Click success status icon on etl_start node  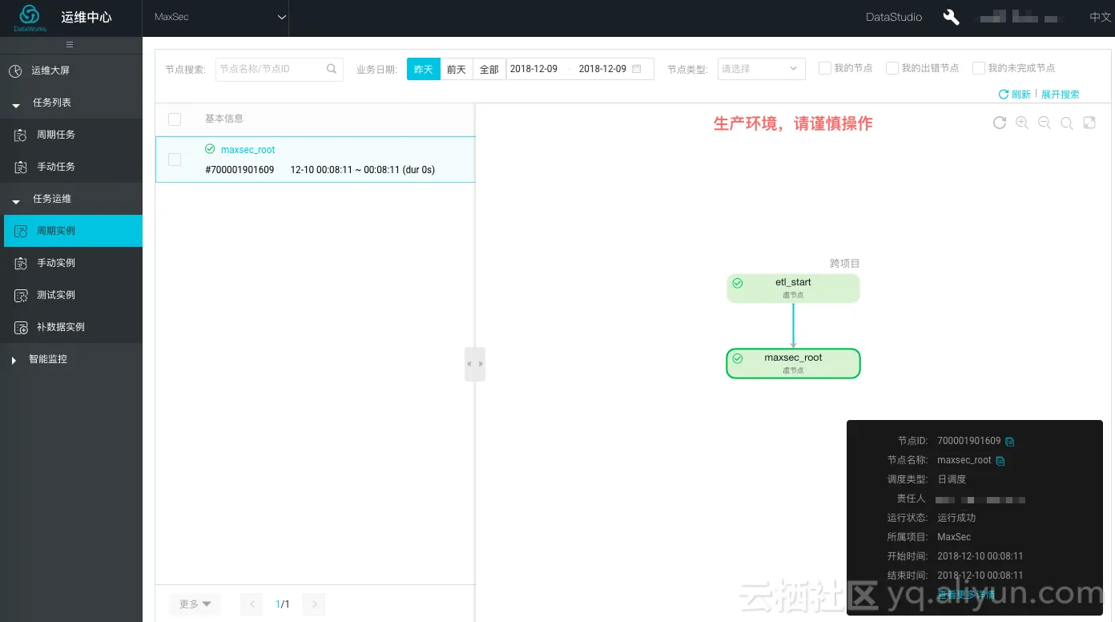point(738,283)
